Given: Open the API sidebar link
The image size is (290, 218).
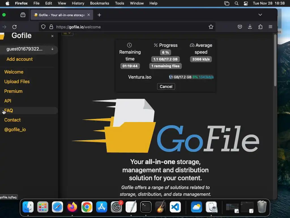Looking at the screenshot, I should point(8,101).
